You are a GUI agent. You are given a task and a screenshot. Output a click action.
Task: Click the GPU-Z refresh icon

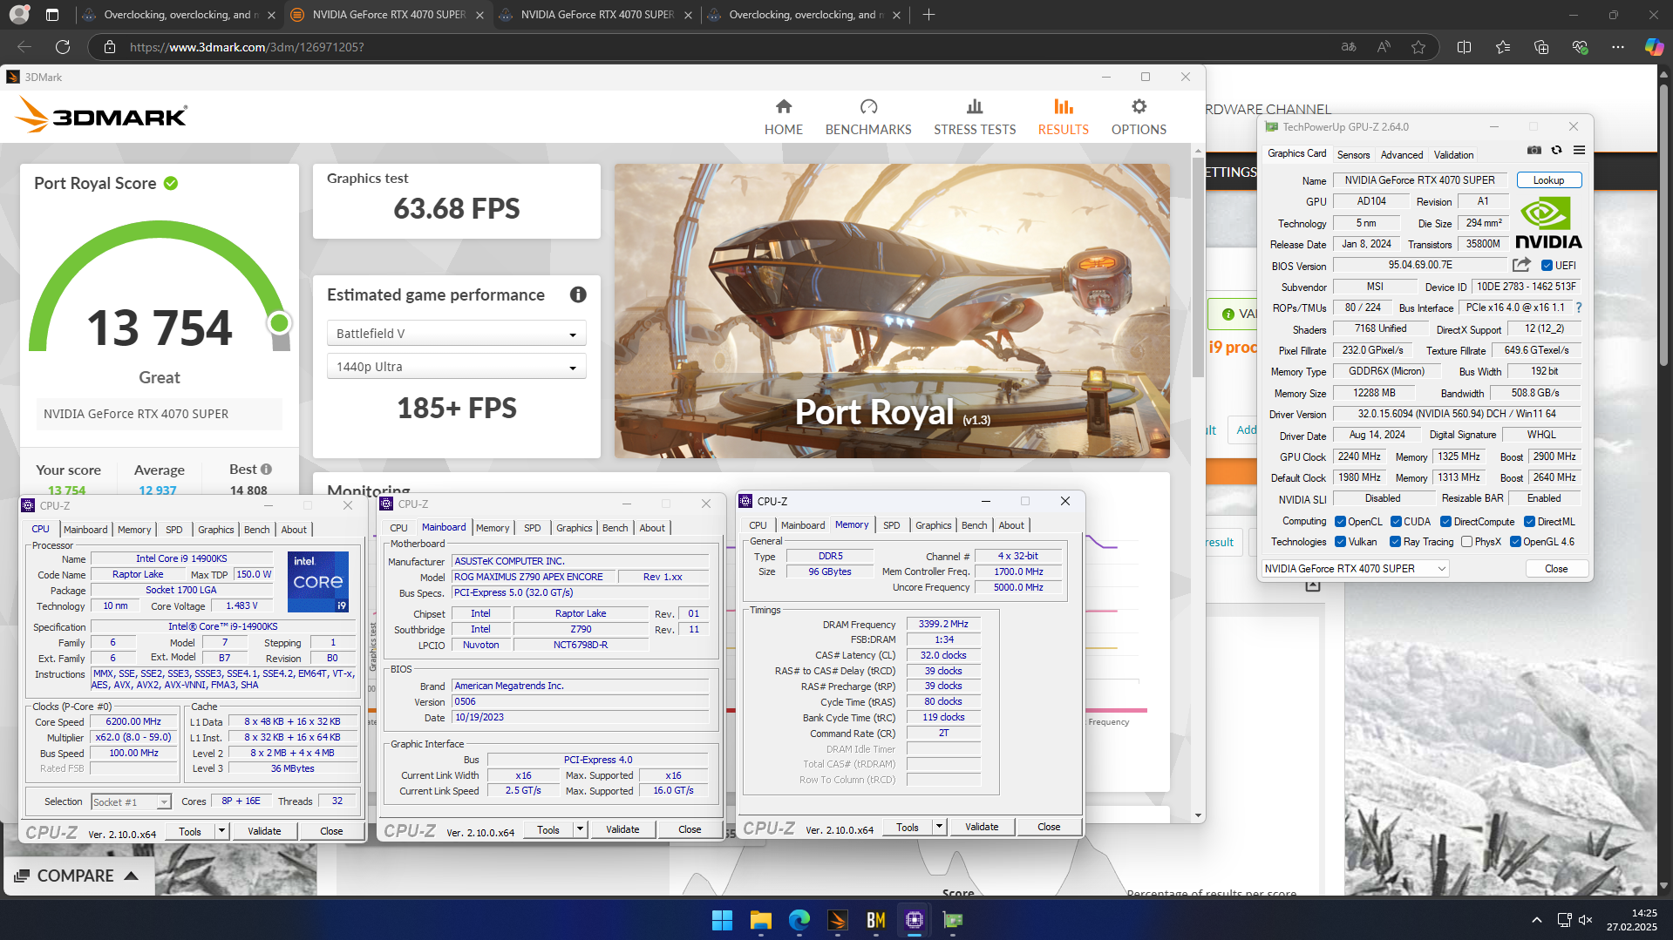[1556, 150]
